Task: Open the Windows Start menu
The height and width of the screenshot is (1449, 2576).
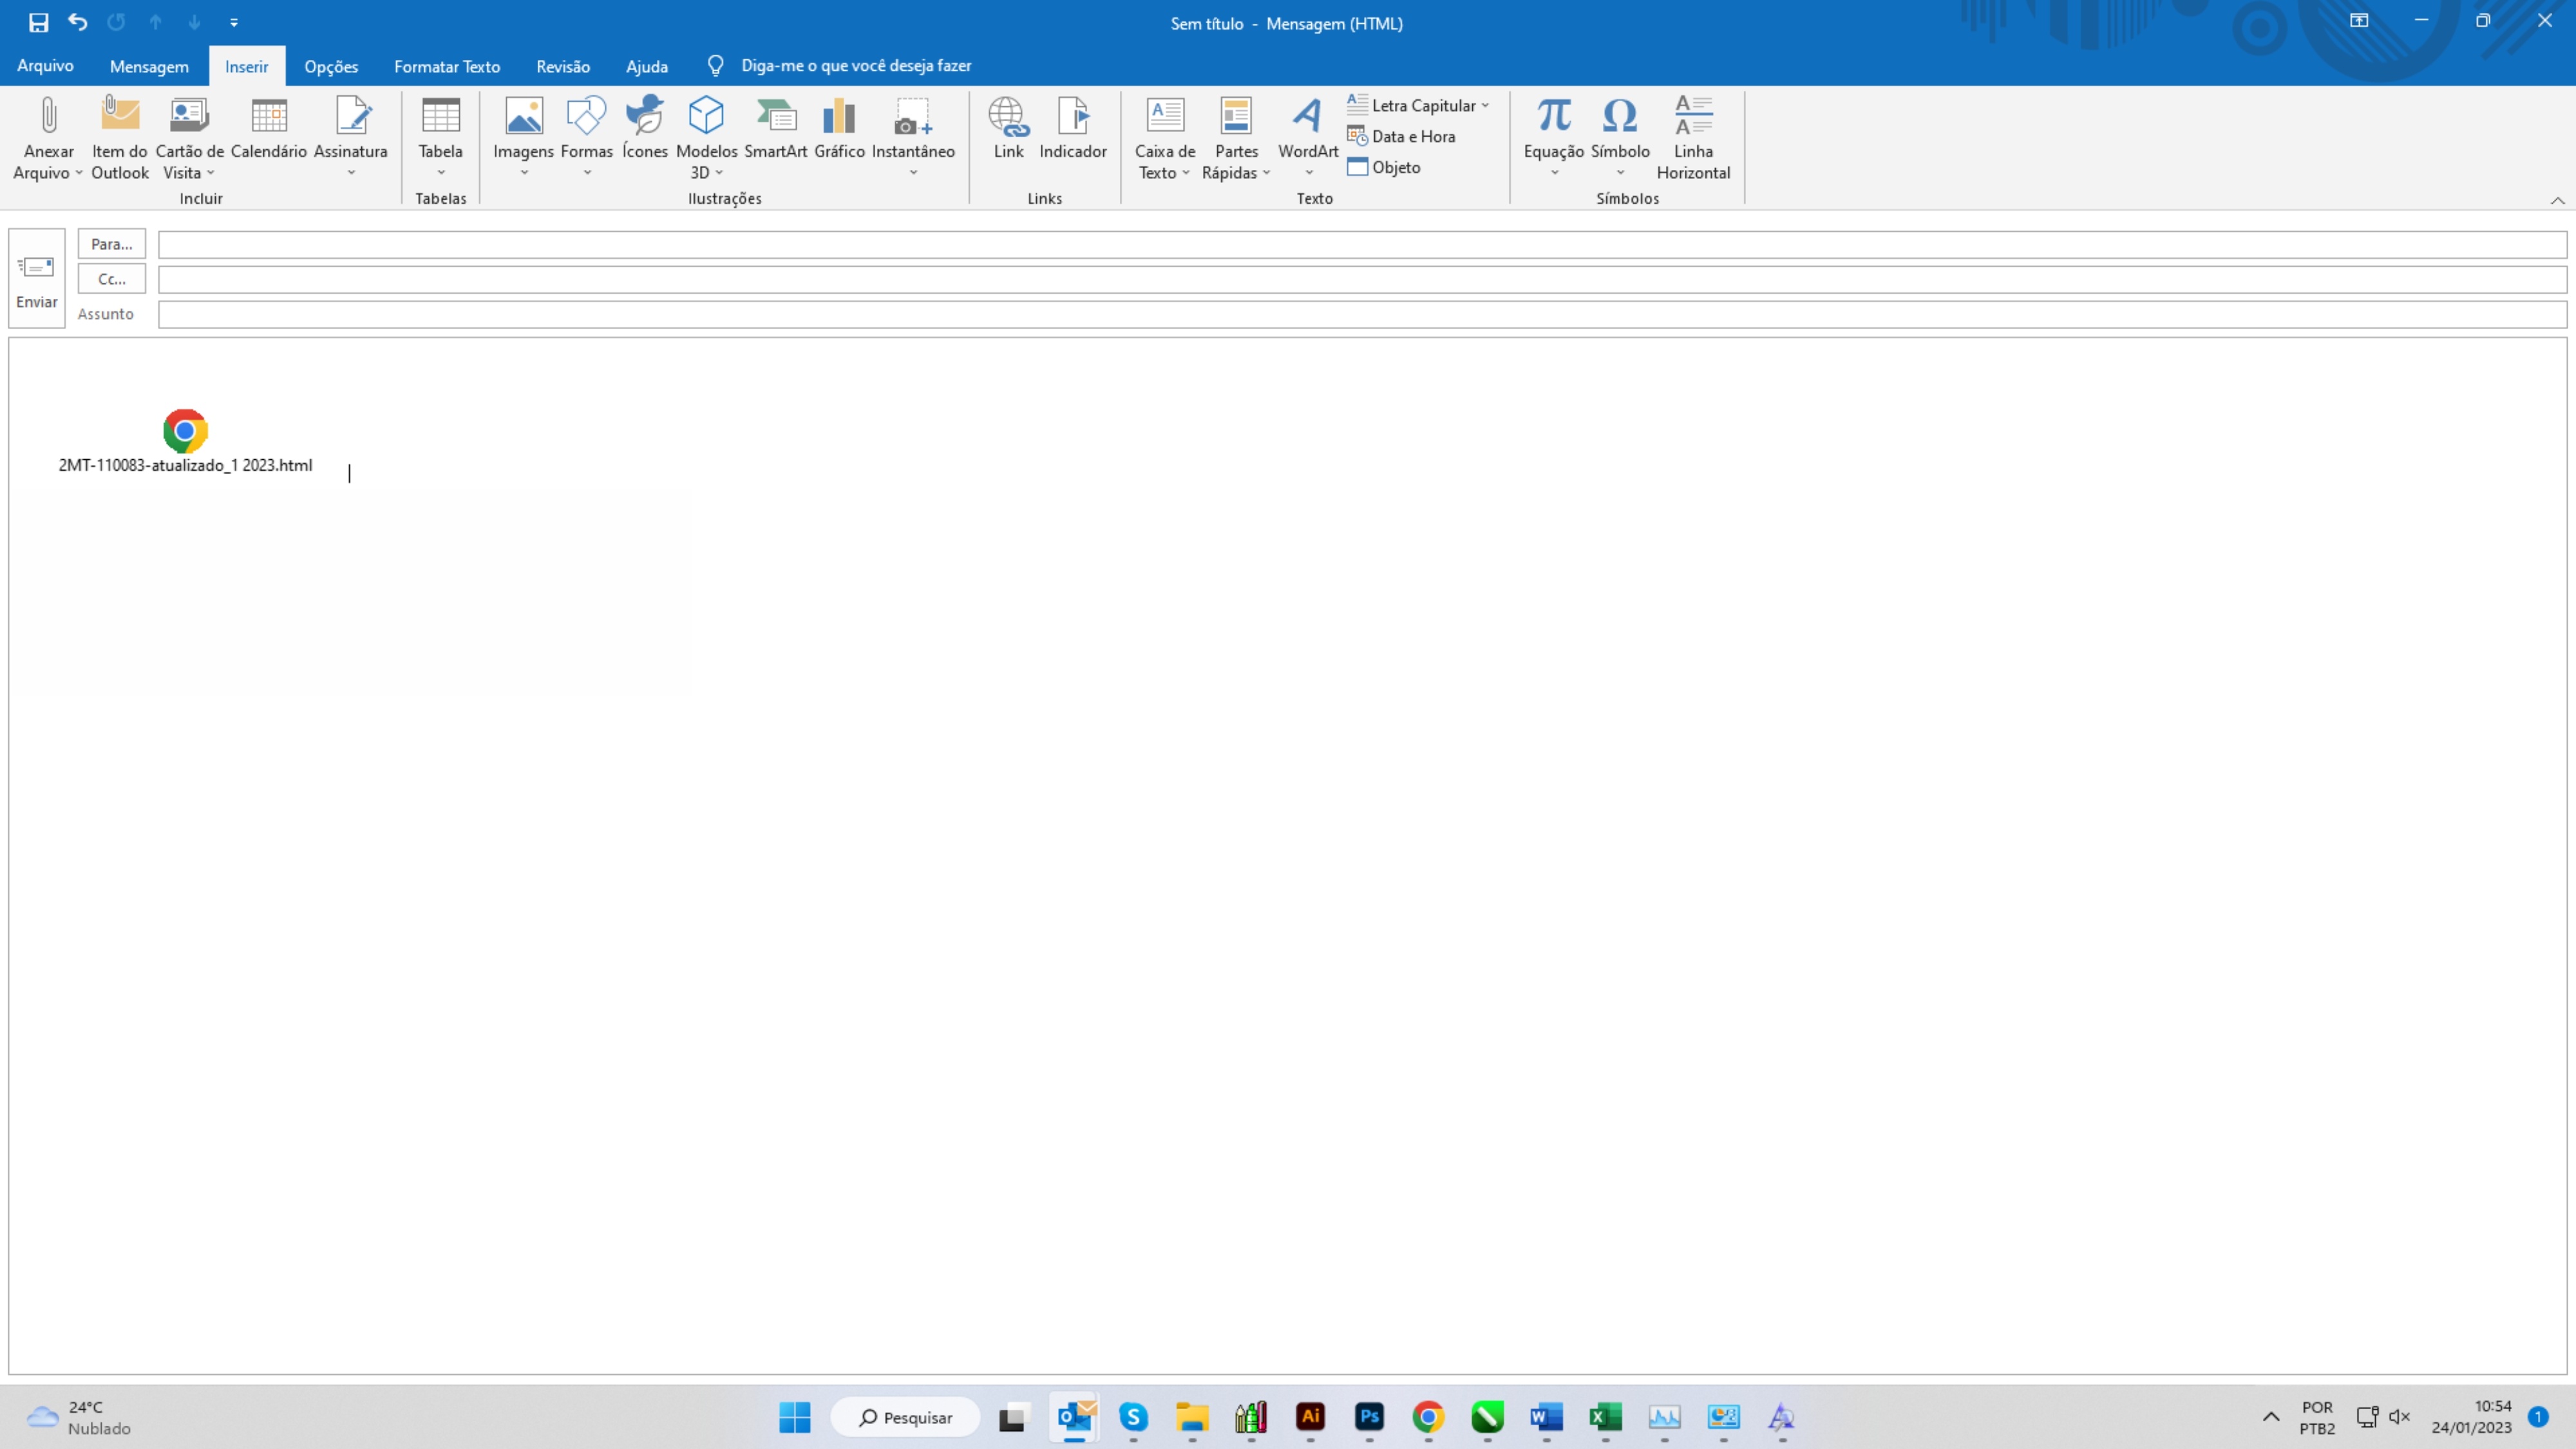Action: [795, 1417]
